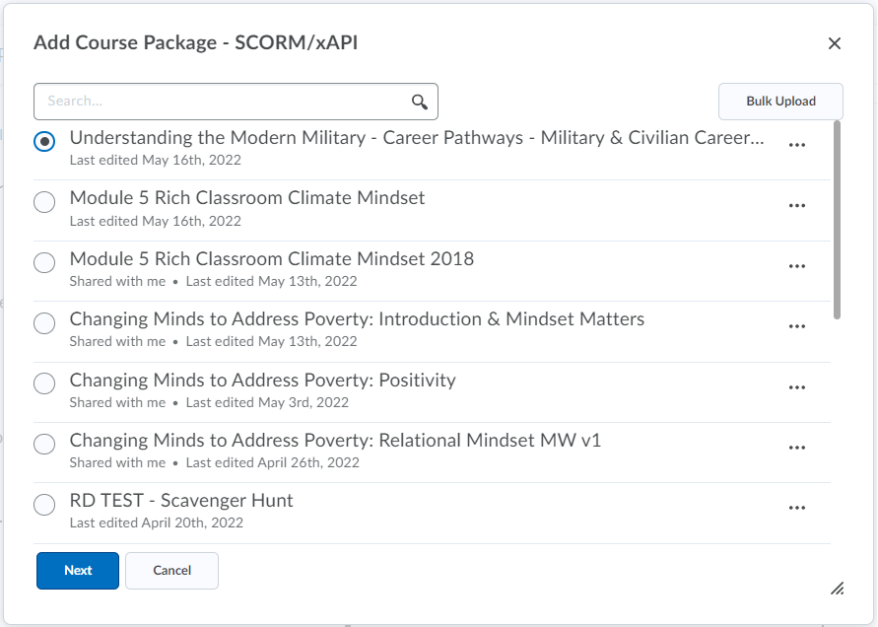Select Module 5 Rich Classroom Climate Mindset radio
The image size is (878, 627).
tap(44, 202)
